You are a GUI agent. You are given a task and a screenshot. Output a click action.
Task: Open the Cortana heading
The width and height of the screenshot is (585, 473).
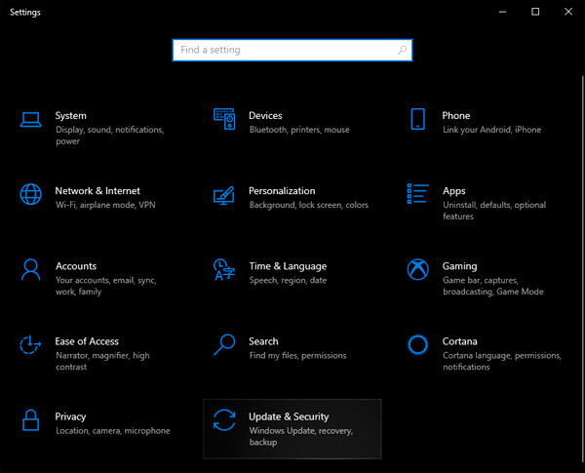[x=459, y=341]
